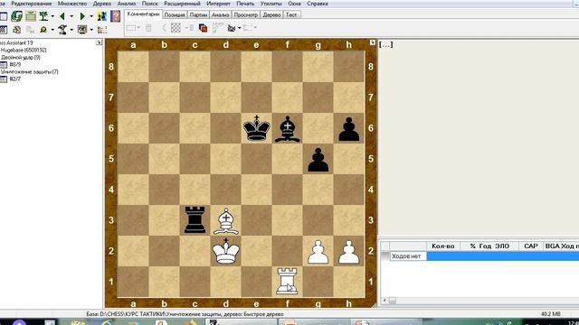Select the Ходов нет row

click(485, 256)
